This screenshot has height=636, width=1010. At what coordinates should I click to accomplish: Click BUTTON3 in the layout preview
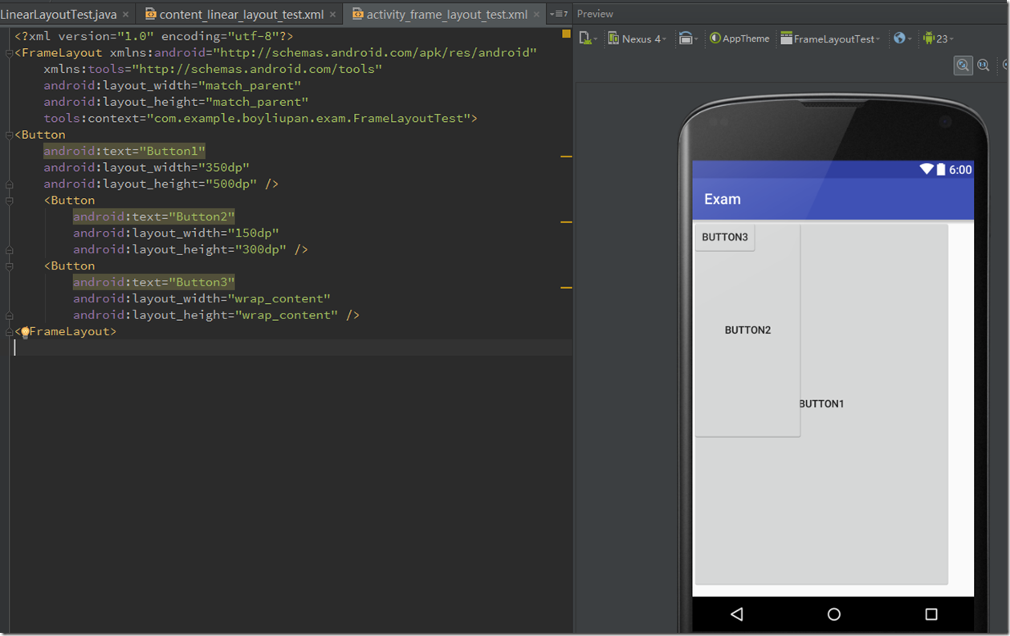pyautogui.click(x=724, y=237)
